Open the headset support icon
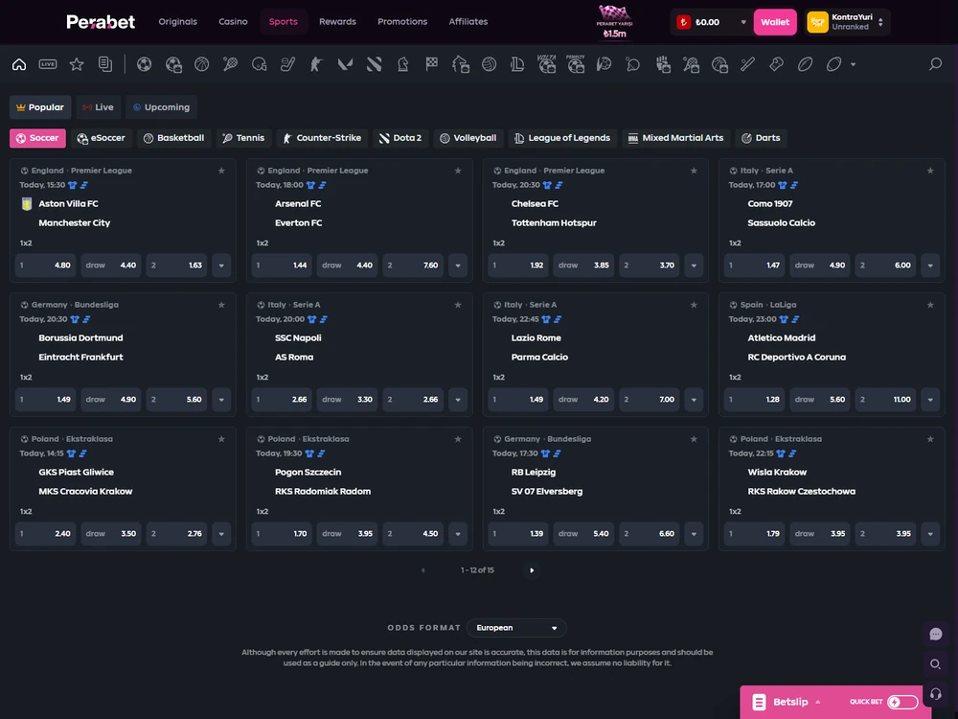 coord(935,694)
